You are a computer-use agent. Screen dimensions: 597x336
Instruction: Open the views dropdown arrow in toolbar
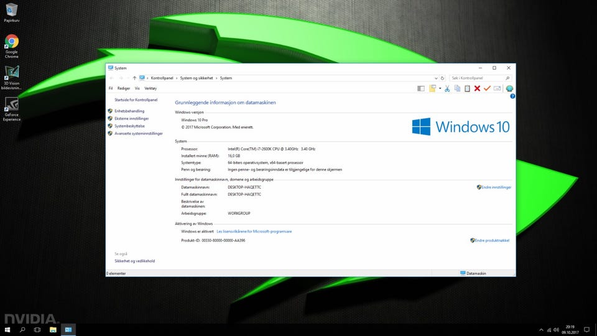click(x=440, y=88)
